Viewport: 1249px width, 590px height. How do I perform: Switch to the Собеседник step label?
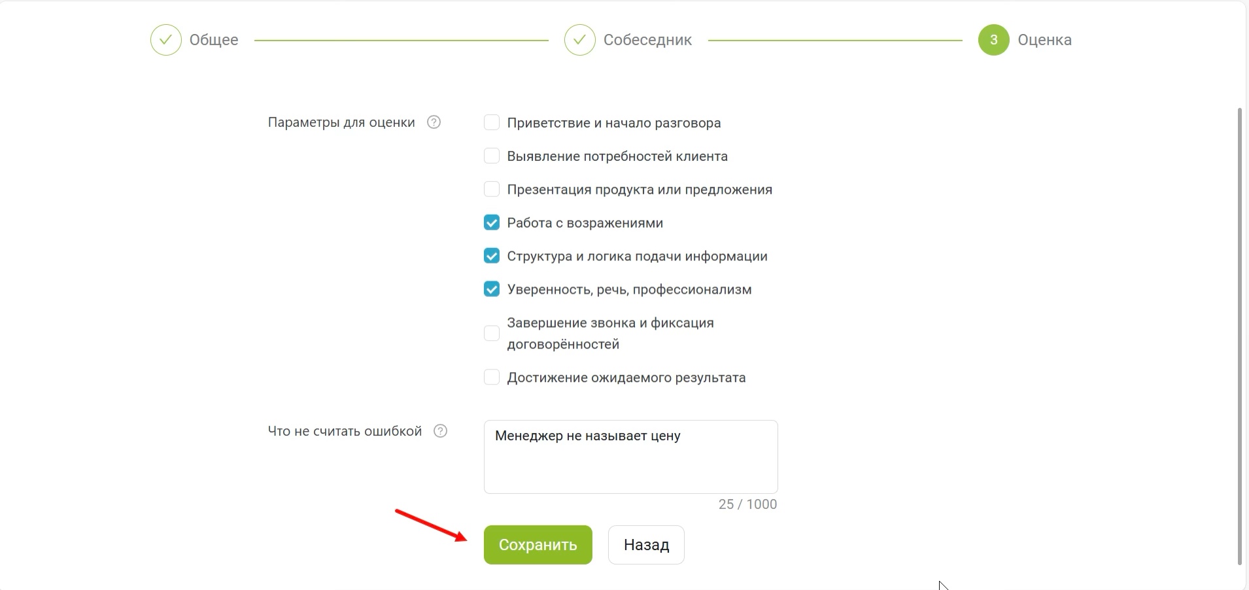pos(647,40)
